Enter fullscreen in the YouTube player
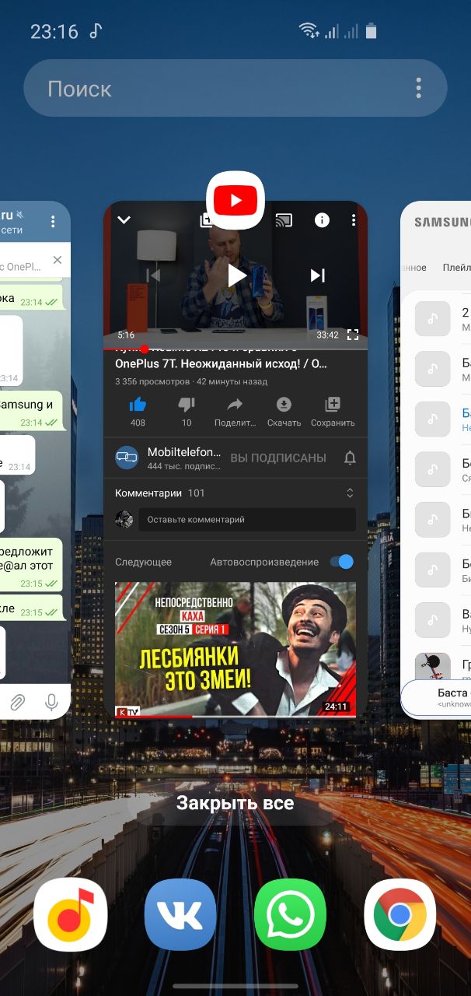 (352, 335)
